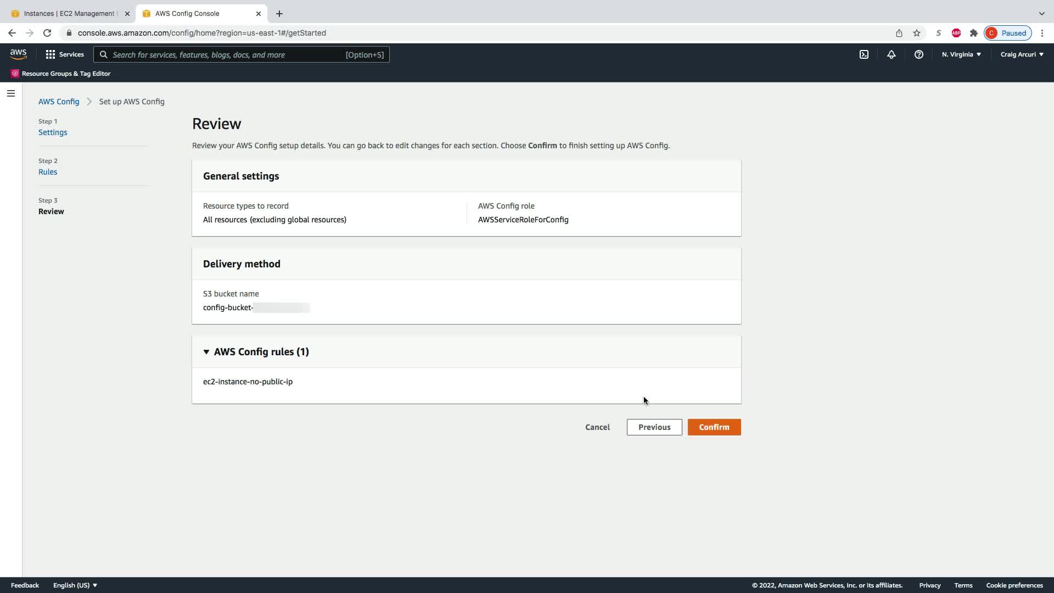Open the Services grid menu
This screenshot has width=1054, height=593.
click(65, 54)
